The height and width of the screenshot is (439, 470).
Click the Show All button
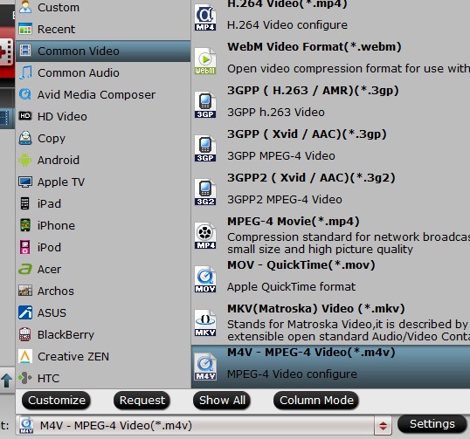click(x=222, y=401)
